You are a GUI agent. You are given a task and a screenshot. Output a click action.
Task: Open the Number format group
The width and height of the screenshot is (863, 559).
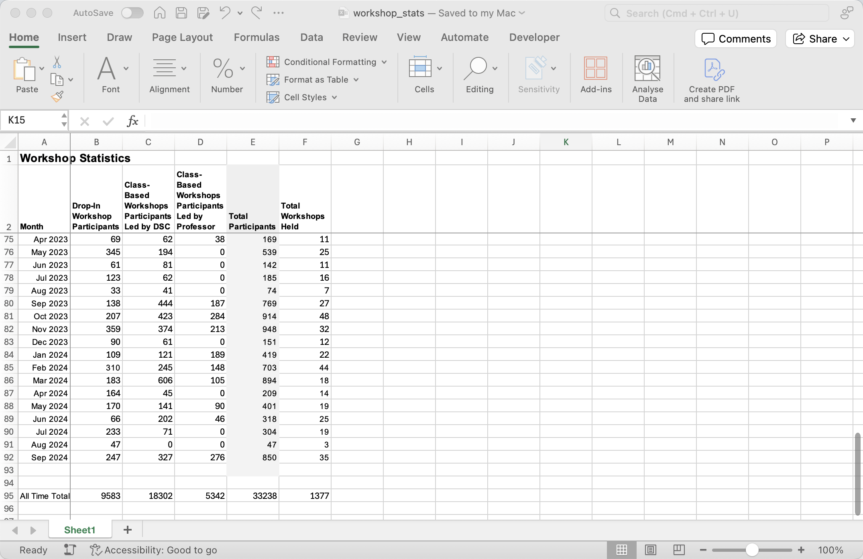[x=227, y=75]
